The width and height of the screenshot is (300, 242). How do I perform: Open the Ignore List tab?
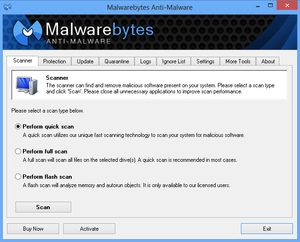[x=173, y=61]
